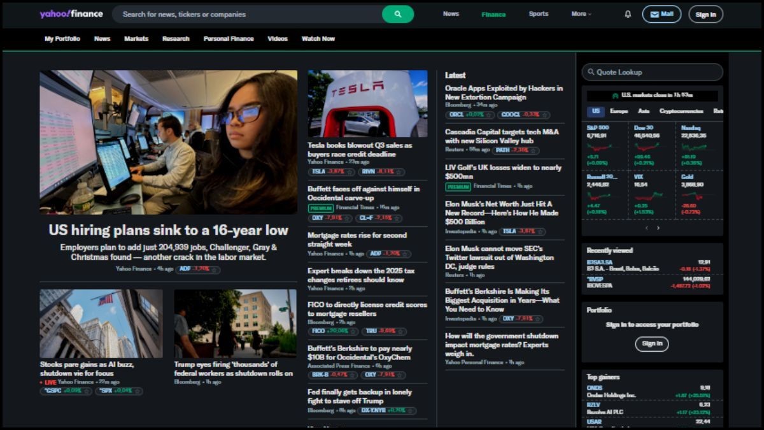Click the previous arrow under market charts
The image size is (764, 430).
click(x=647, y=228)
